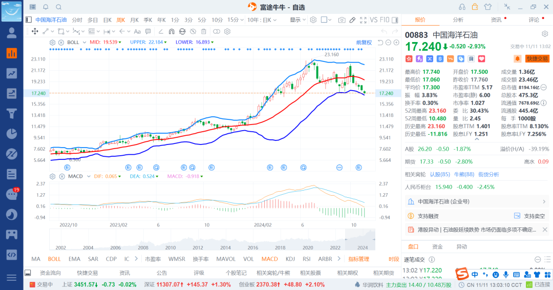Click the 快捷交易 quick trade button
Image resolution: width=553 pixels, height=290 pixels.
click(537, 59)
